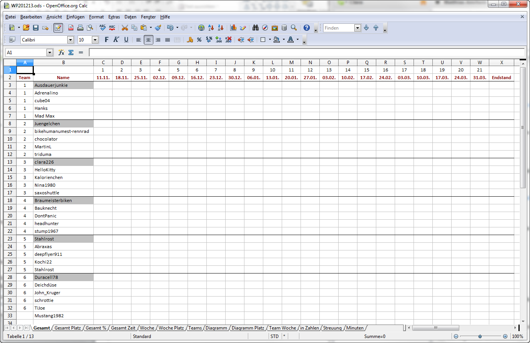Open the background color dropdown arrow
The image size is (530, 343).
[284, 40]
